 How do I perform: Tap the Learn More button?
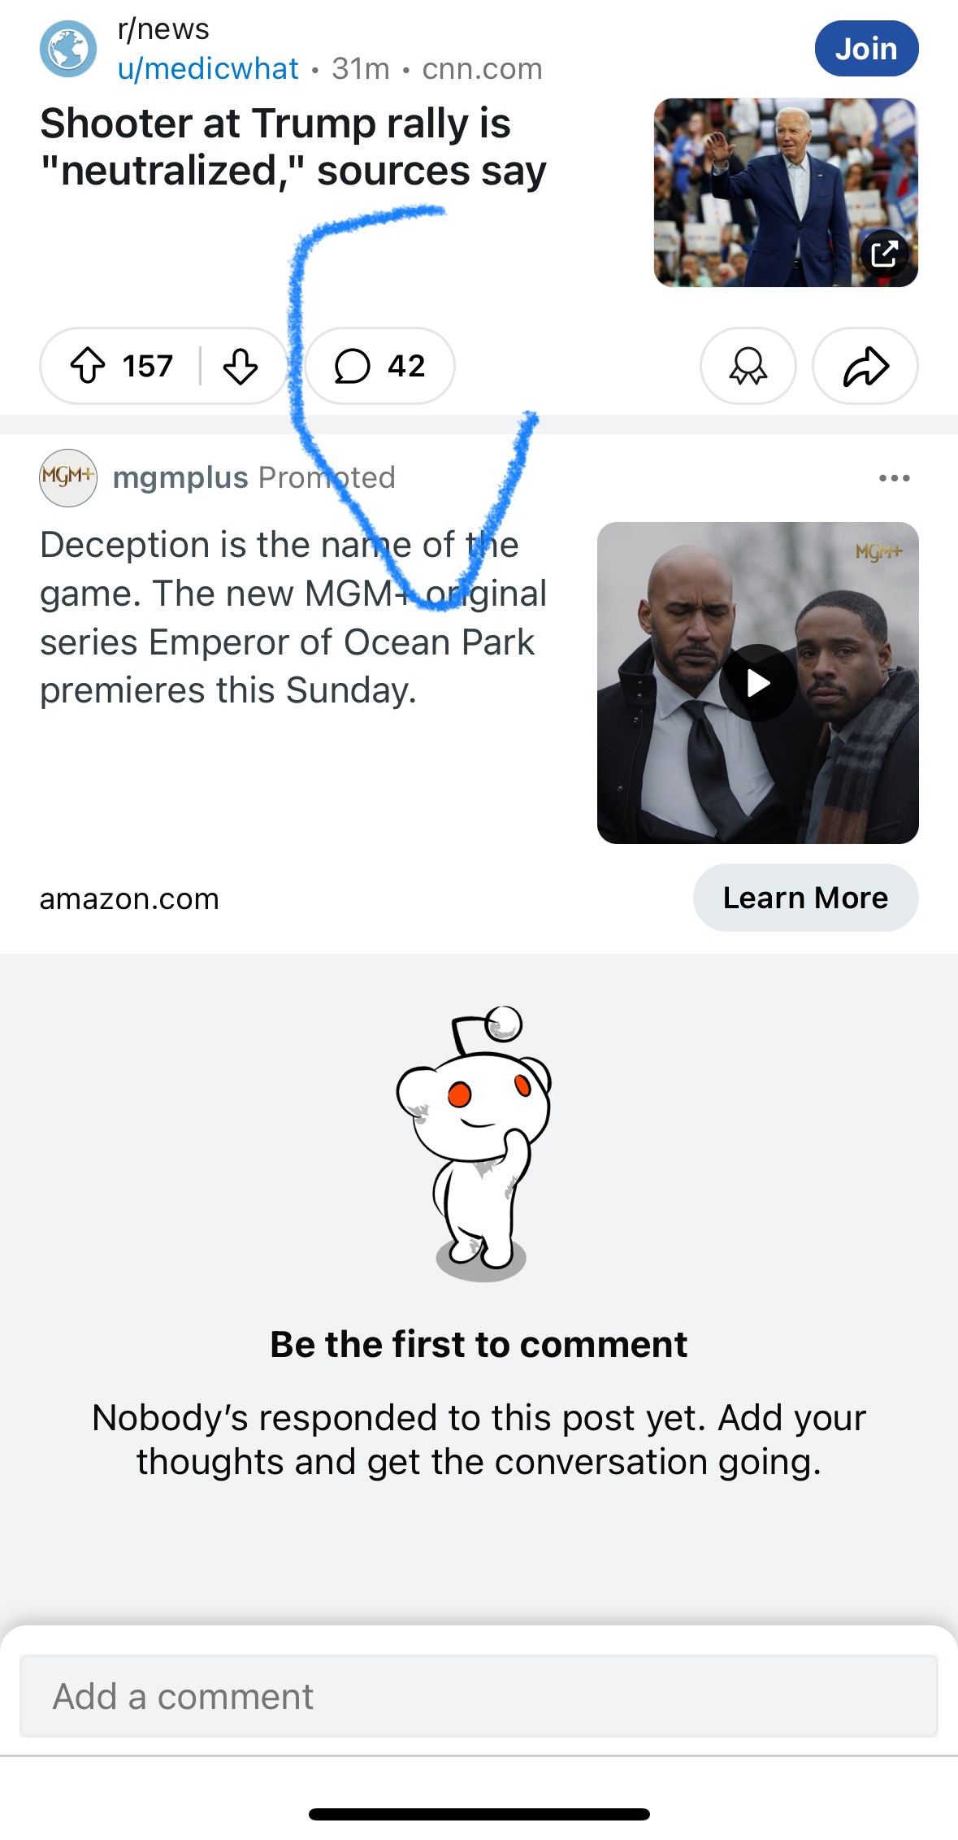coord(805,898)
